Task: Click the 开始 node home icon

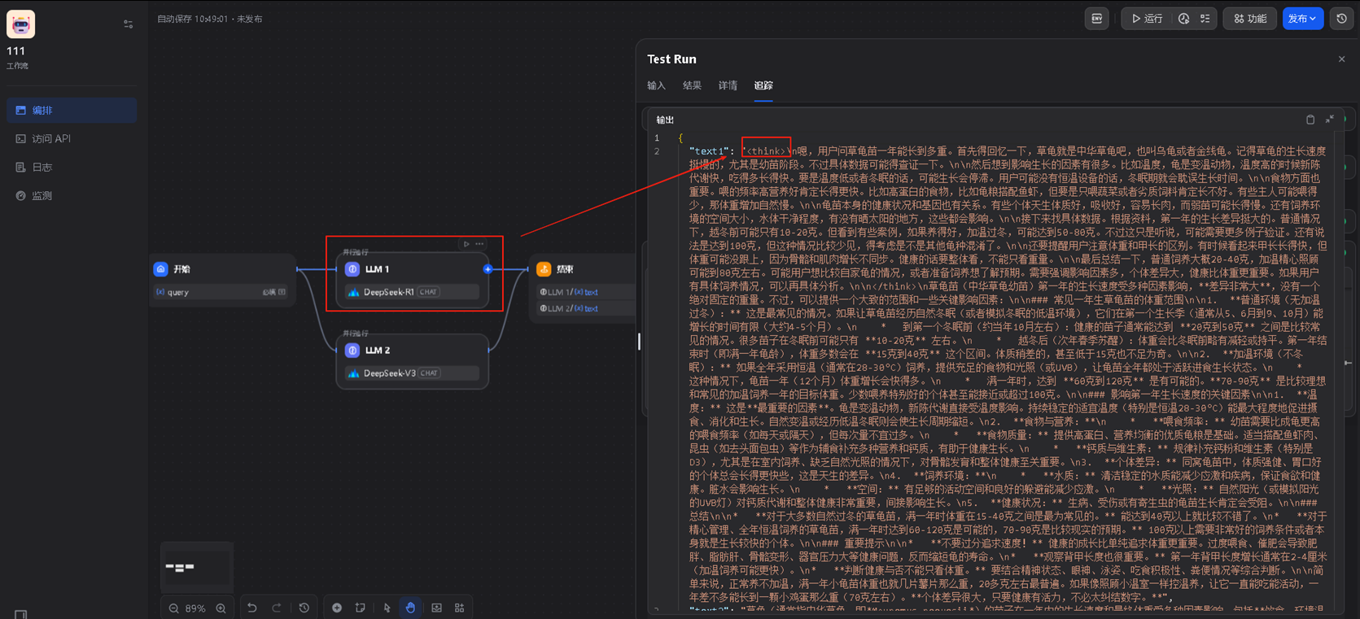Action: click(x=161, y=269)
